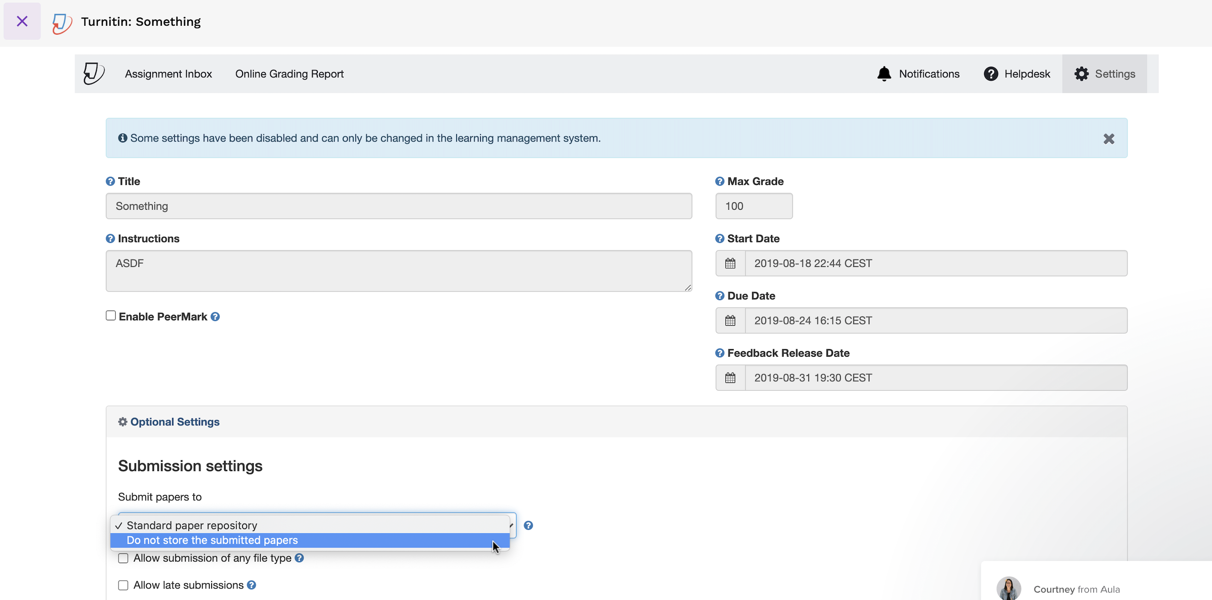The height and width of the screenshot is (600, 1212).
Task: Click the Instructions text area
Action: point(398,271)
